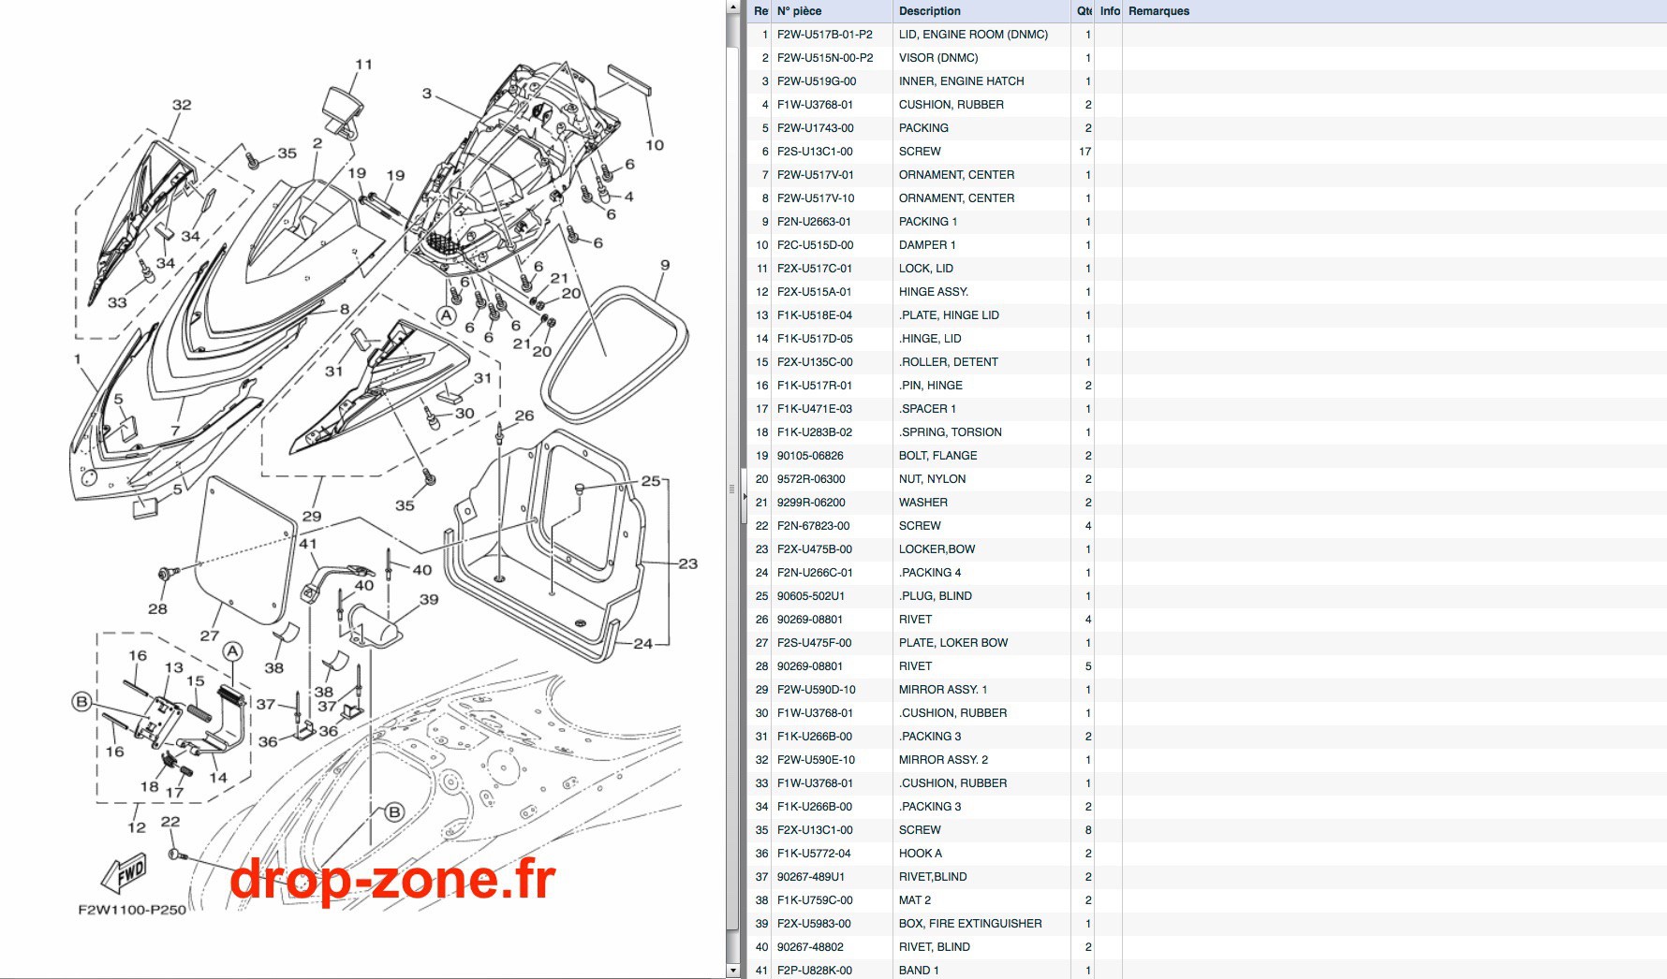Select part number F1K-U5772-04
This screenshot has width=1667, height=979.
point(814,854)
